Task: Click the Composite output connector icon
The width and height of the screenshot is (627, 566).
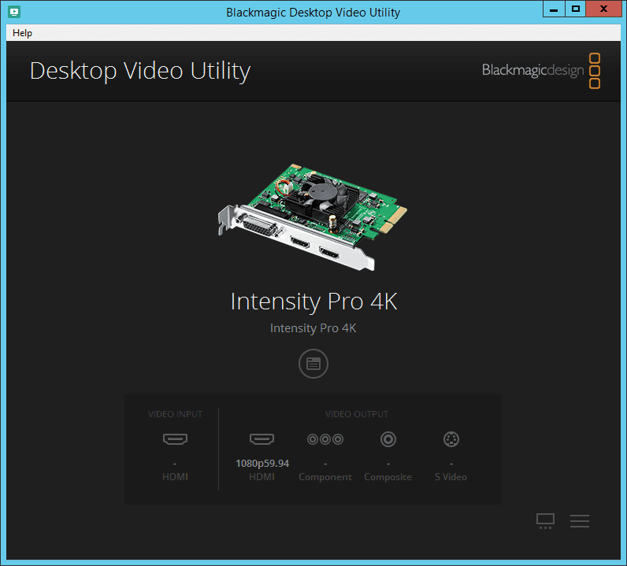Action: coord(388,439)
